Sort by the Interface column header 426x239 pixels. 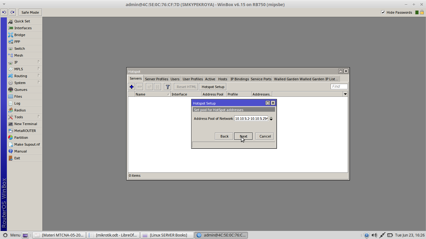point(186,94)
